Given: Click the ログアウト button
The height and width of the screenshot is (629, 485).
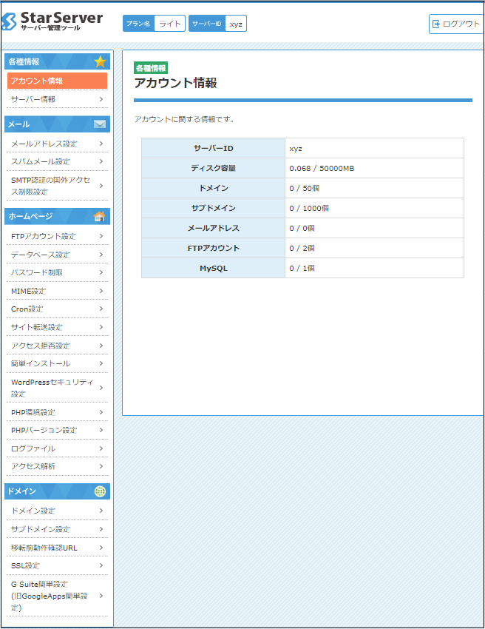Looking at the screenshot, I should tap(456, 24).
